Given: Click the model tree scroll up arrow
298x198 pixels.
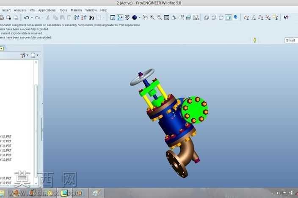Looking at the screenshot, I should [x=36, y=62].
